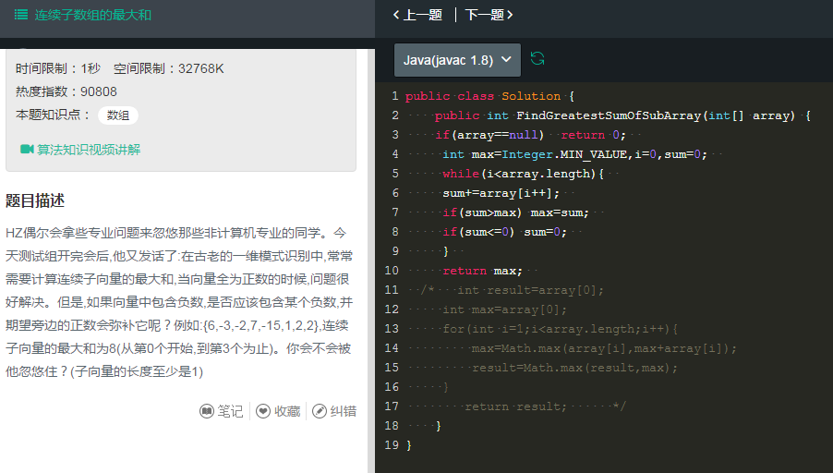Click 纠错 to report an error
The height and width of the screenshot is (473, 833).
point(334,411)
